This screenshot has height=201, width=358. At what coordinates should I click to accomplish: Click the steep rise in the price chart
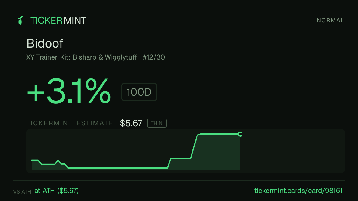coord(194,147)
